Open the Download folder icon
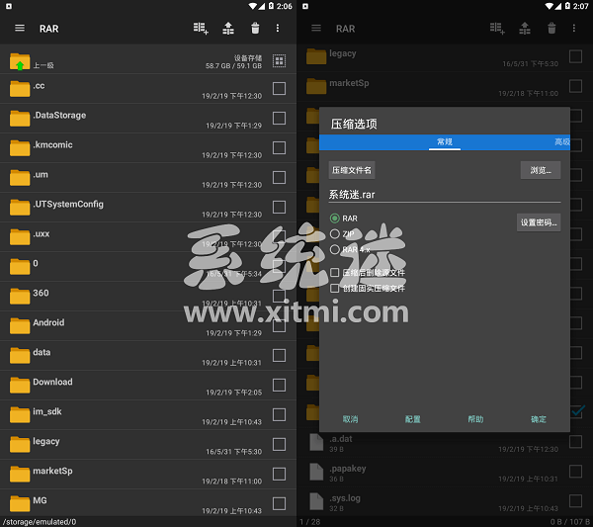This screenshot has width=593, height=527. coord(20,386)
